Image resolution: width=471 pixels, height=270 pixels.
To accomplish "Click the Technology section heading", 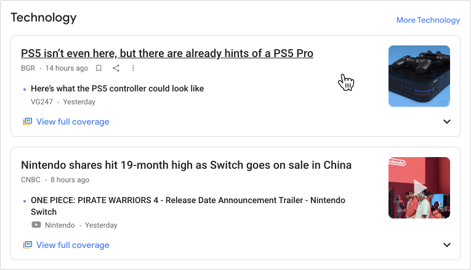I will (x=44, y=18).
